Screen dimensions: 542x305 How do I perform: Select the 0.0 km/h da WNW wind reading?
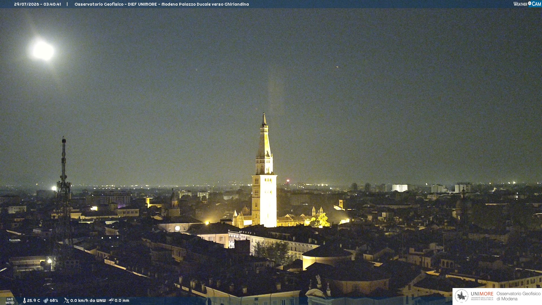point(88,301)
